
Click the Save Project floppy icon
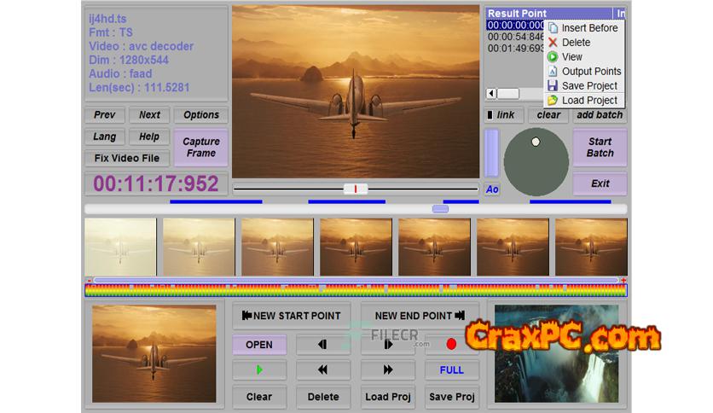point(553,85)
